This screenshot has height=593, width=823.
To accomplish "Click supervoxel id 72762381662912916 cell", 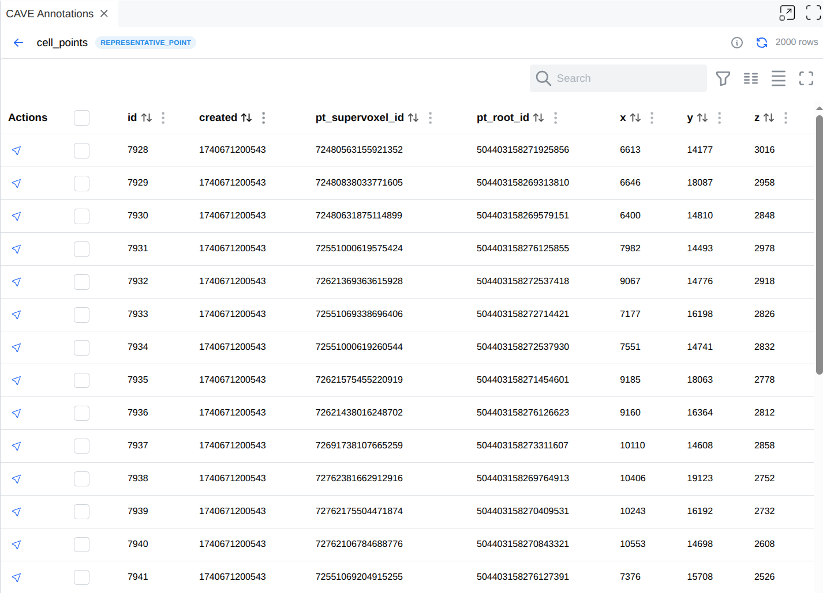I will [359, 478].
